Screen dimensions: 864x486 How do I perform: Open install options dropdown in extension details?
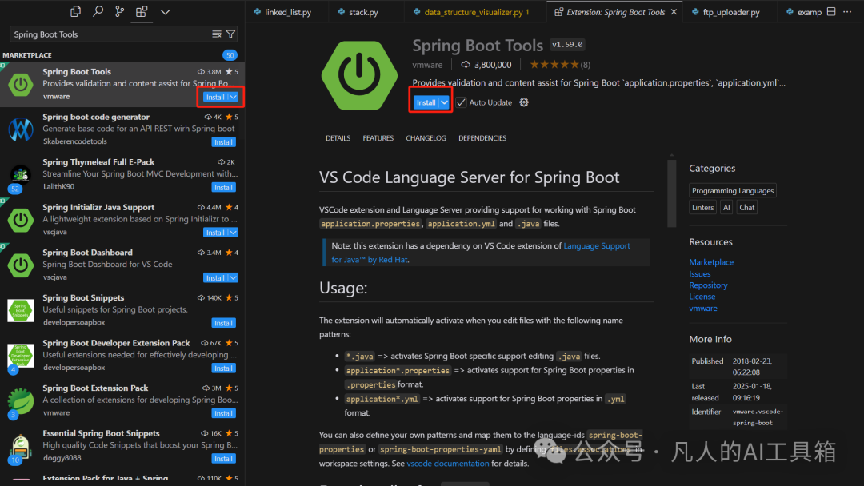pyautogui.click(x=444, y=102)
